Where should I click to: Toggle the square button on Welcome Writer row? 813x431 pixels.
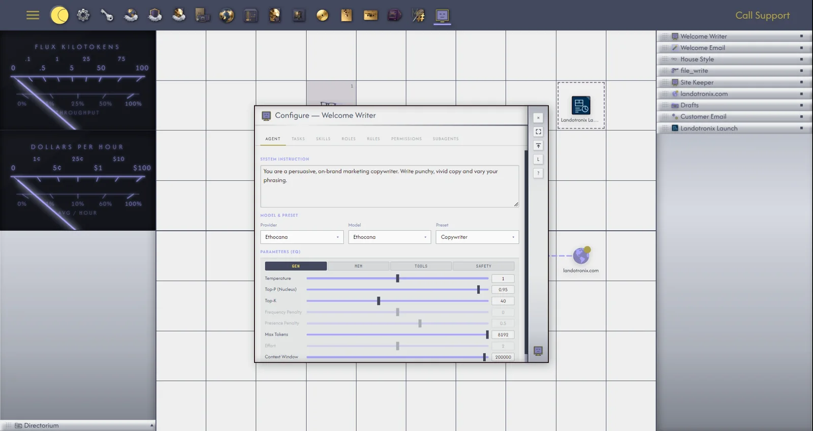801,36
